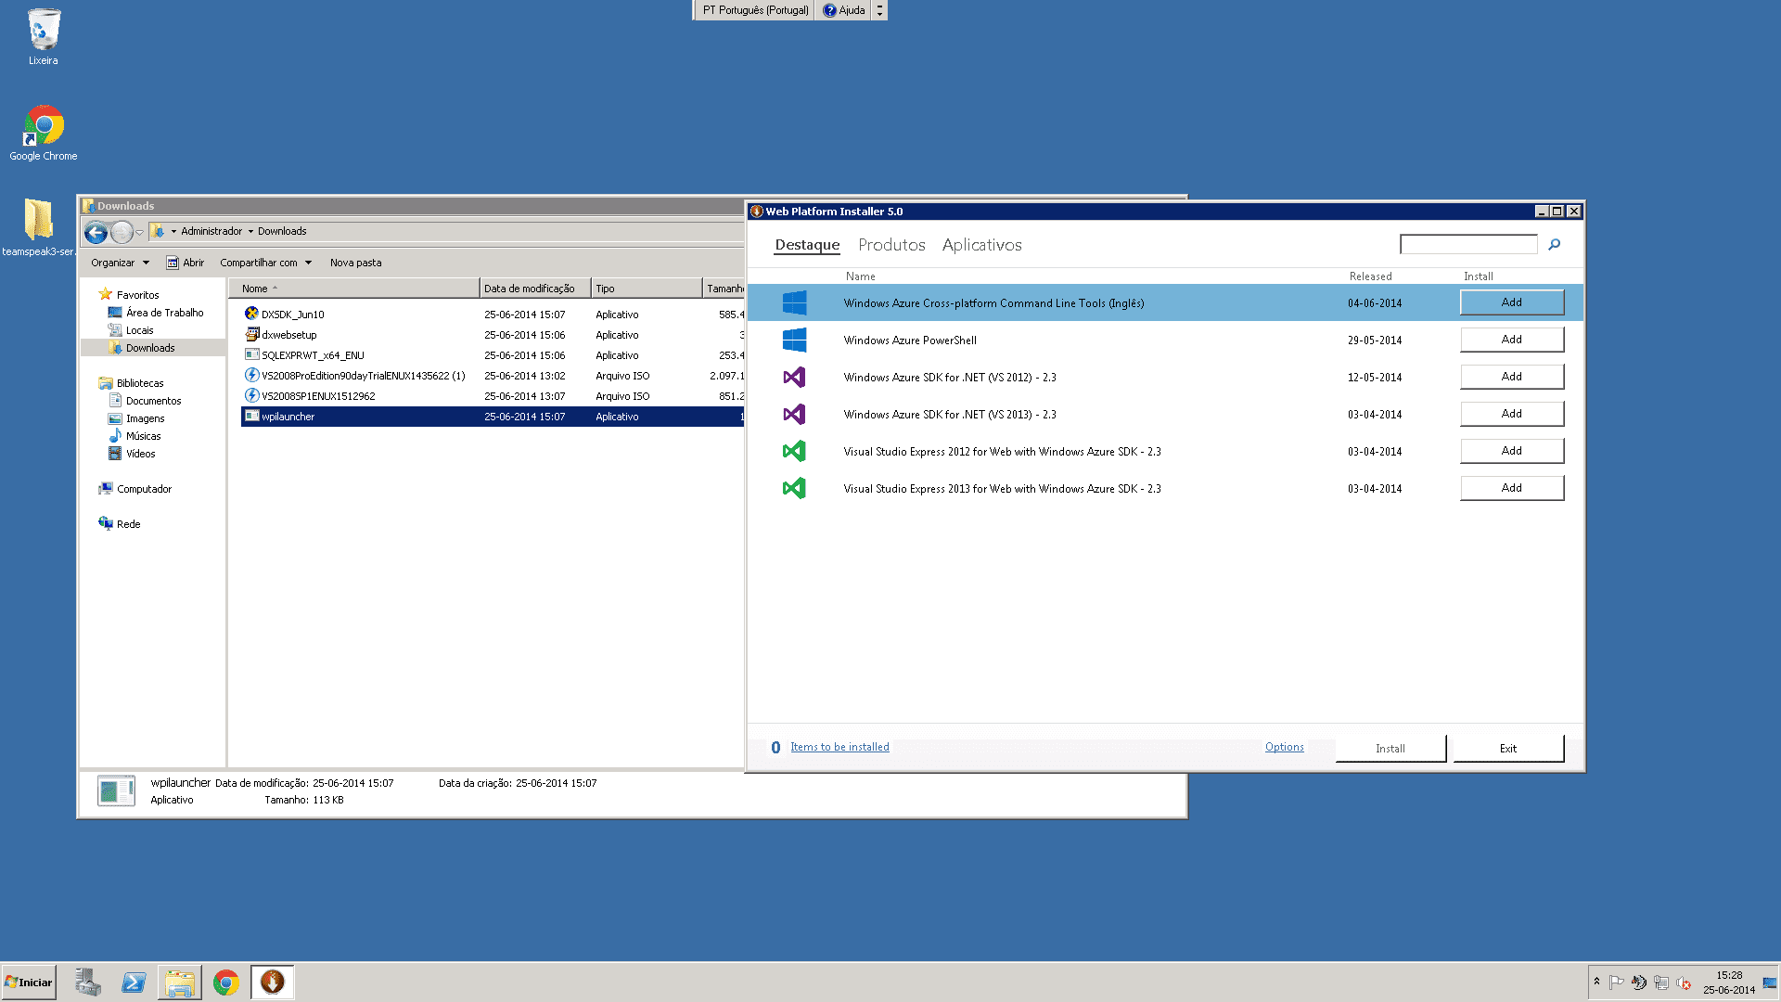The height and width of the screenshot is (1002, 1781).
Task: Open the teamspeak3-server desktop folder
Action: [x=39, y=227]
